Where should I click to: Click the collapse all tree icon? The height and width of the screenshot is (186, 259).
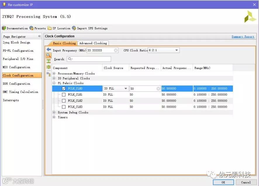(49, 61)
